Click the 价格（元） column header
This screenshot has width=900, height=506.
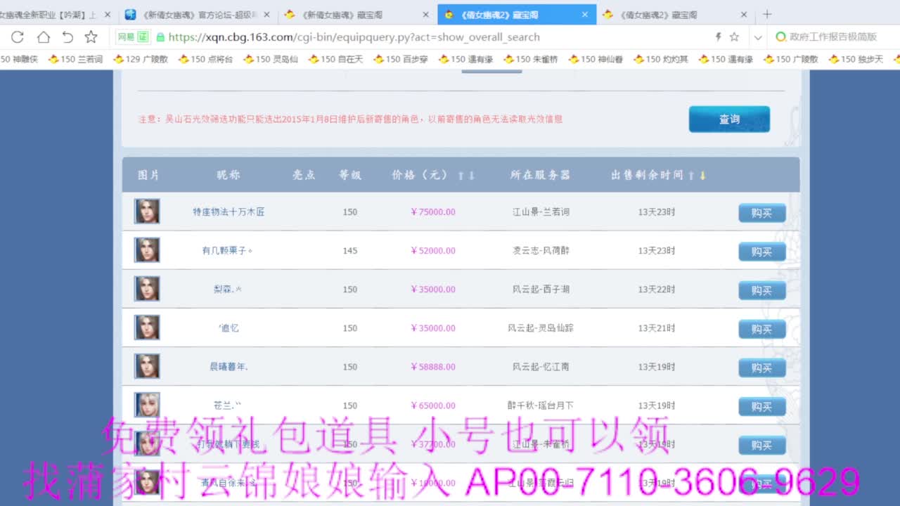click(420, 175)
